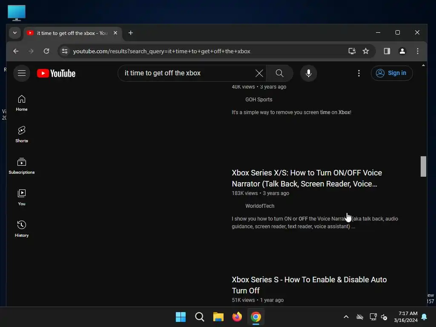This screenshot has height=327, width=436.
Task: Click description 'It's a simple way to remove'
Action: [291, 112]
